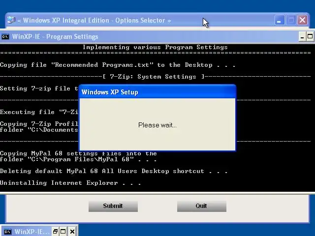315x236 pixels.
Task: Click the "Setting 7-zip file" console line
Action: click(x=39, y=88)
